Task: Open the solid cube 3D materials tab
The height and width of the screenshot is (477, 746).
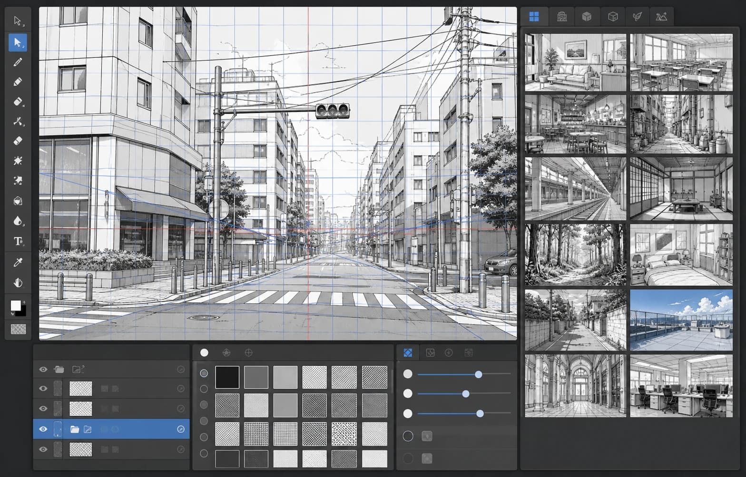Action: click(x=587, y=17)
